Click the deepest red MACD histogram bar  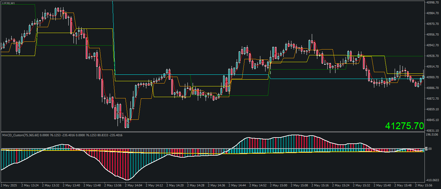128,164
